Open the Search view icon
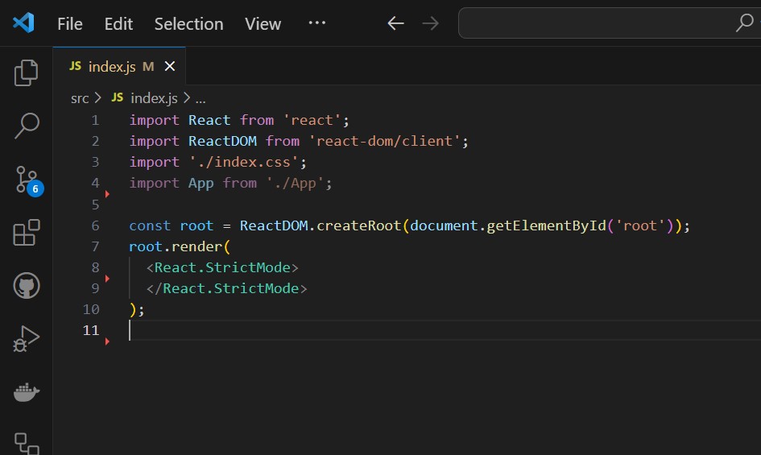This screenshot has width=761, height=455. (x=27, y=125)
